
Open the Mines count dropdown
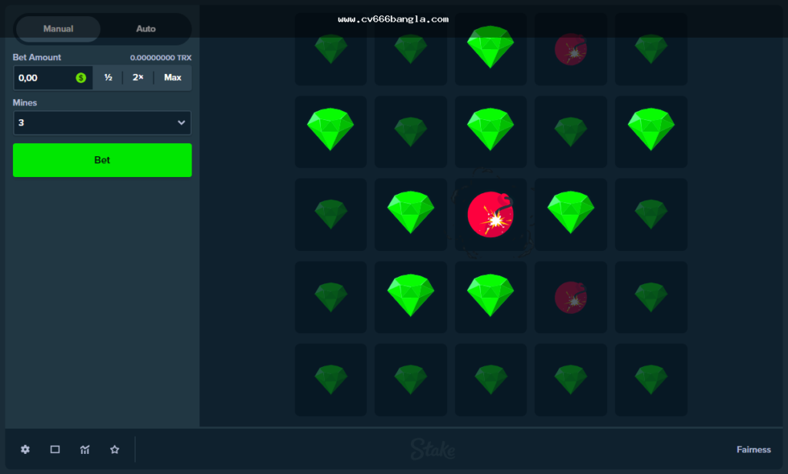[102, 122]
